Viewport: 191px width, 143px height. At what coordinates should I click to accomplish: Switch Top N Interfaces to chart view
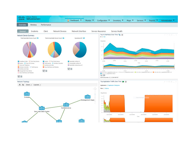[x=101, y=75]
